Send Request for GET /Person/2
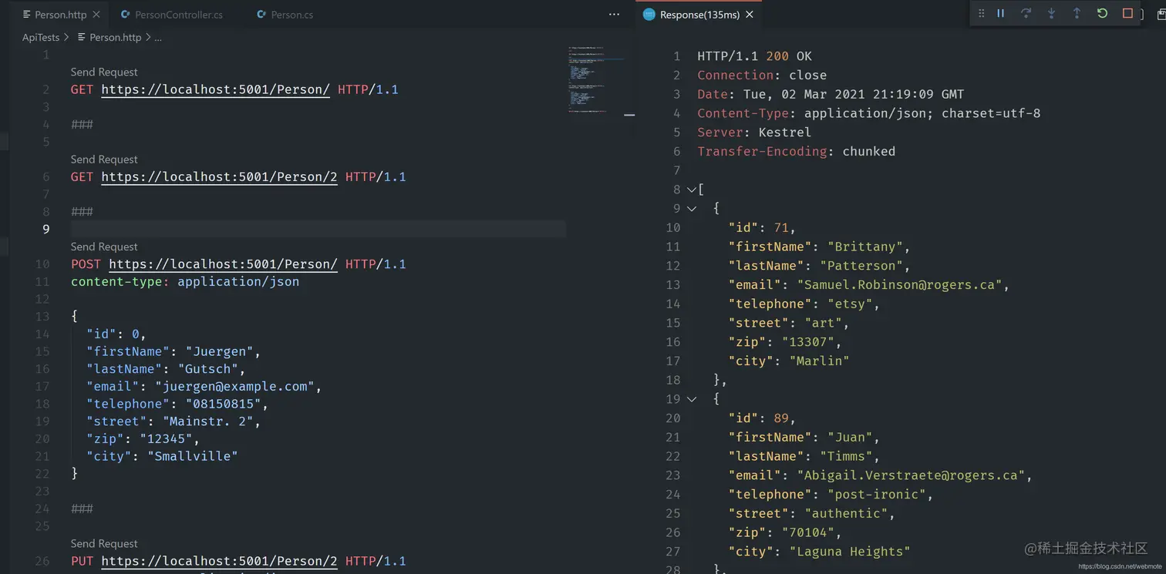 (x=104, y=159)
